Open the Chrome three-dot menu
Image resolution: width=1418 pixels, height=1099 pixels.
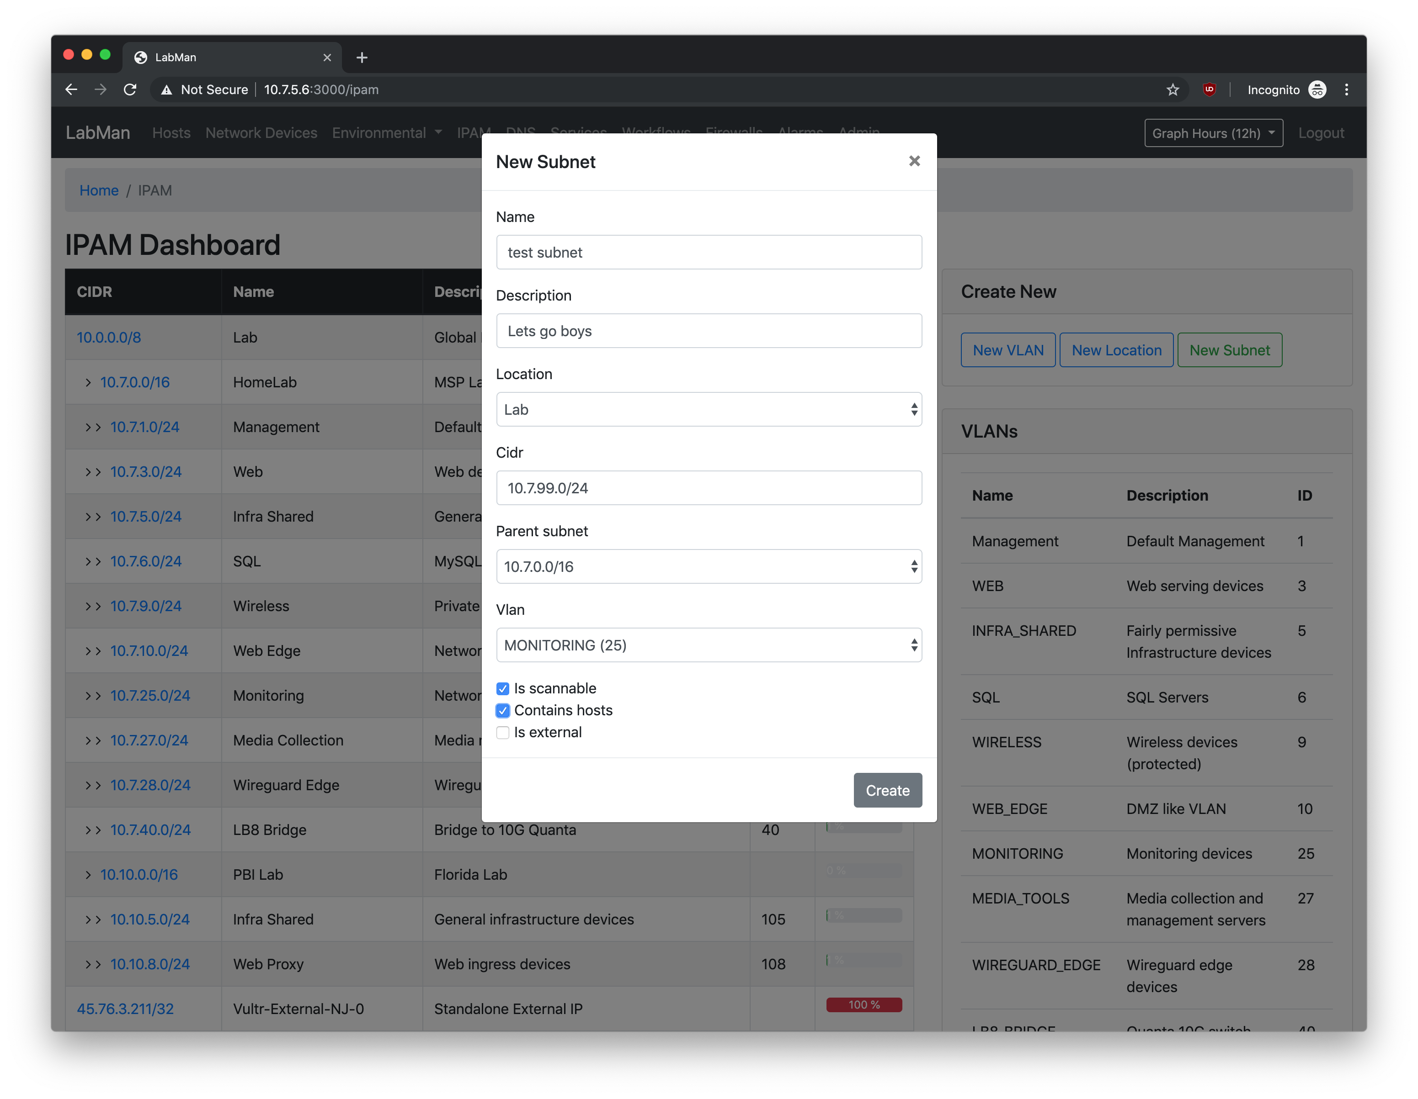click(x=1346, y=90)
